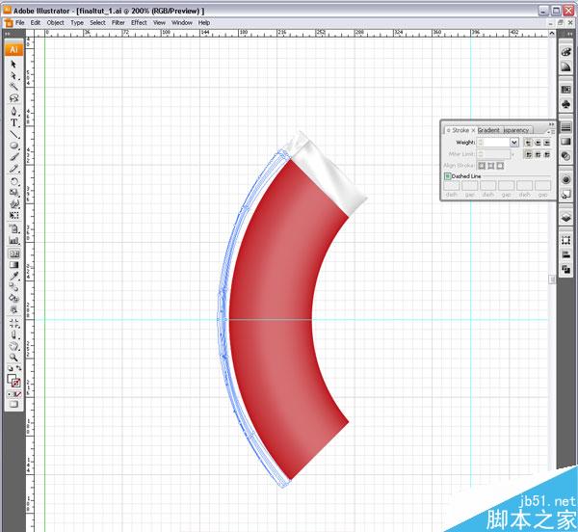This screenshot has height=532, width=578.
Task: Select the Zoom magnifier tool
Action: coord(13,358)
